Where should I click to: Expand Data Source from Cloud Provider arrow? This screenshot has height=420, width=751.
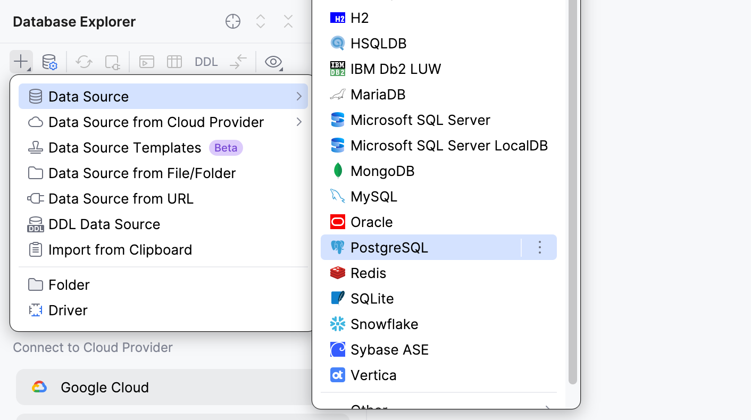(299, 122)
